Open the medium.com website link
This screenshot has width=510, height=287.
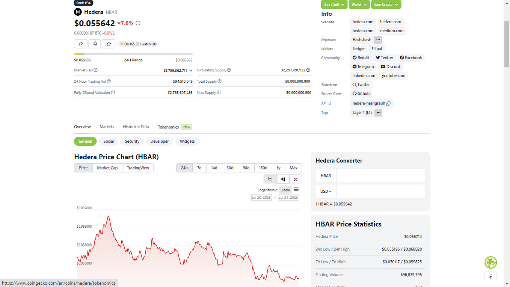point(392,31)
